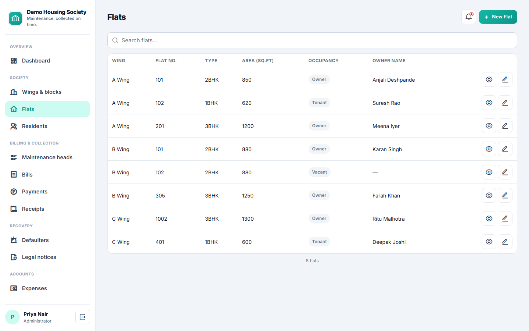View details of Meena Iyer's flat
This screenshot has height=331, width=529.
click(489, 126)
